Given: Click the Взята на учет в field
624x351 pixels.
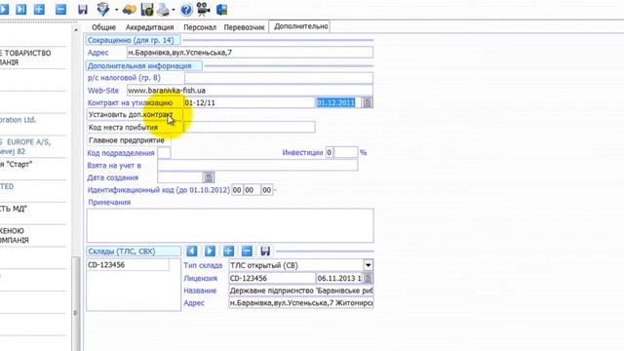Looking at the screenshot, I should [x=257, y=165].
